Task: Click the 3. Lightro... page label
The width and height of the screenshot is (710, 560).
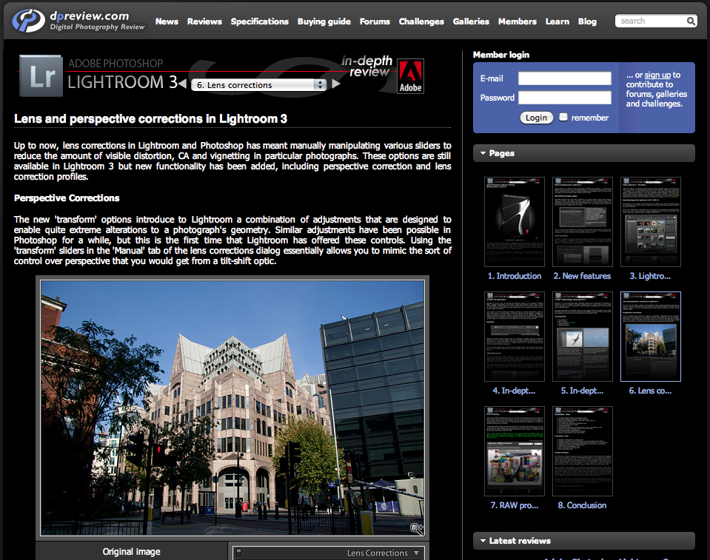Action: [x=650, y=276]
